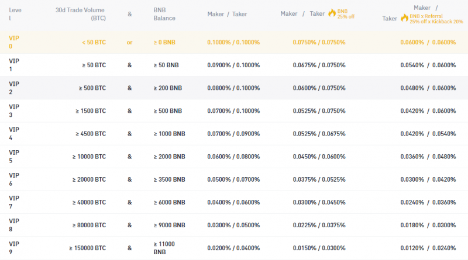The height and width of the screenshot is (260, 468).
Task: Click the 0.0900% / 0.1000% fee cell
Action: click(x=233, y=65)
